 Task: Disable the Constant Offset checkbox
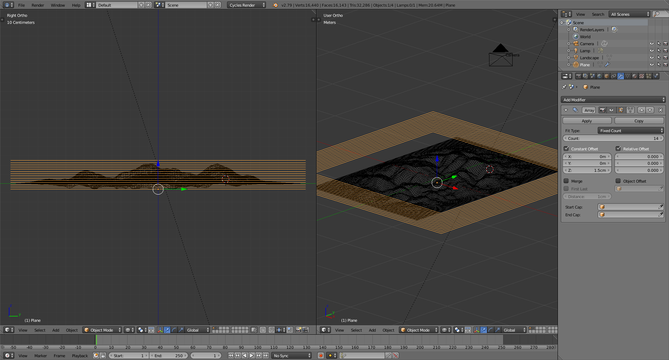click(x=566, y=149)
